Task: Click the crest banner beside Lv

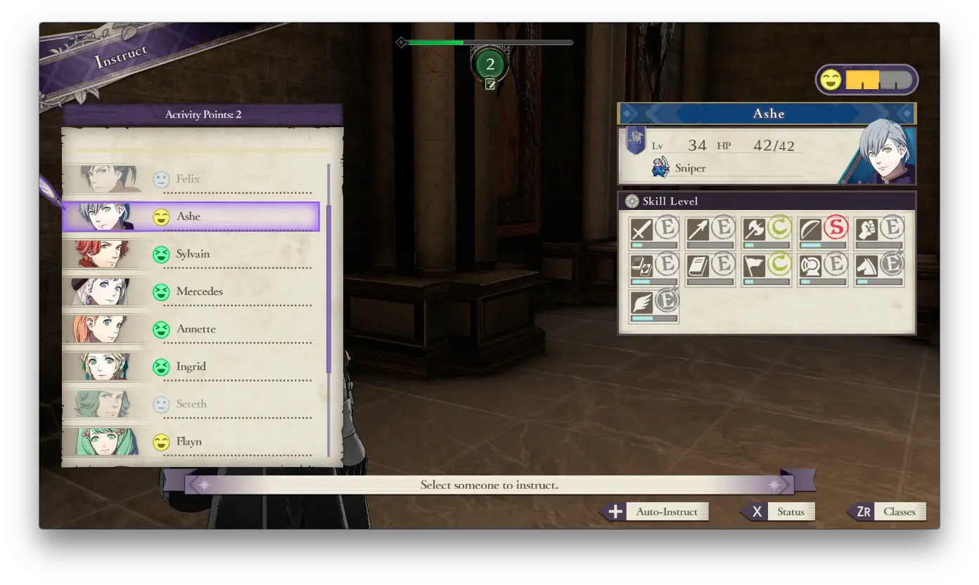Action: [x=636, y=140]
